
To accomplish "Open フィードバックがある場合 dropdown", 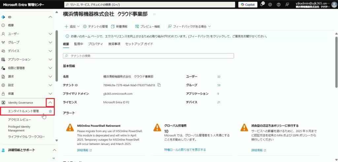I will click(x=189, y=26).
